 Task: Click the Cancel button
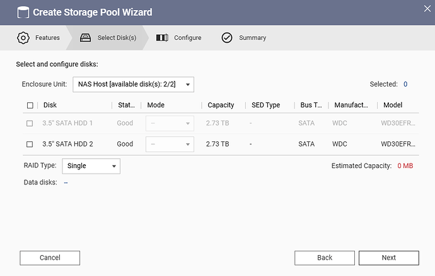(x=50, y=258)
